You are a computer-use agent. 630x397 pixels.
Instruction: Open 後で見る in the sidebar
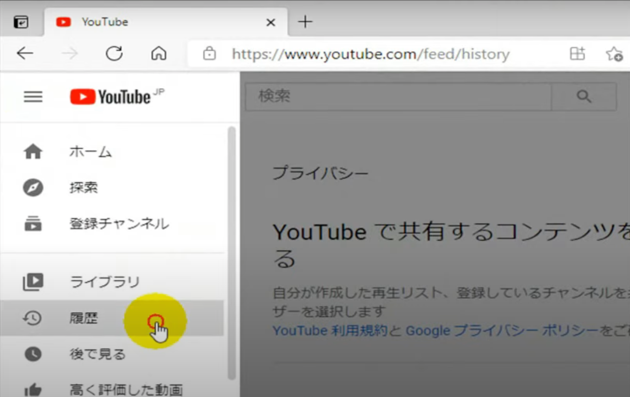(112, 354)
